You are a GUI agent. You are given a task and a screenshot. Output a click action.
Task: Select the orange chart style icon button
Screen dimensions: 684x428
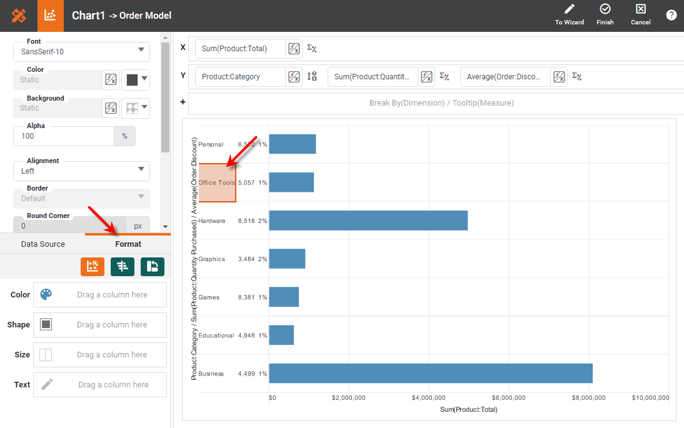(x=93, y=266)
